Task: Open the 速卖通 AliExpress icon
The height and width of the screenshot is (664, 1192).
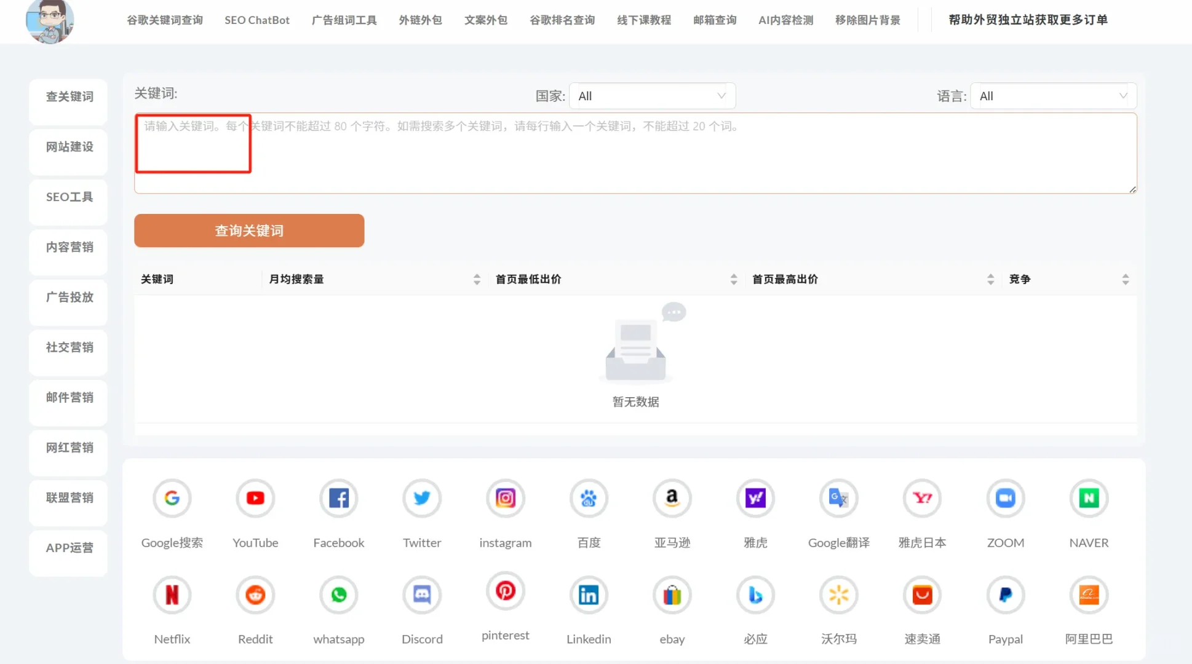Action: point(922,595)
